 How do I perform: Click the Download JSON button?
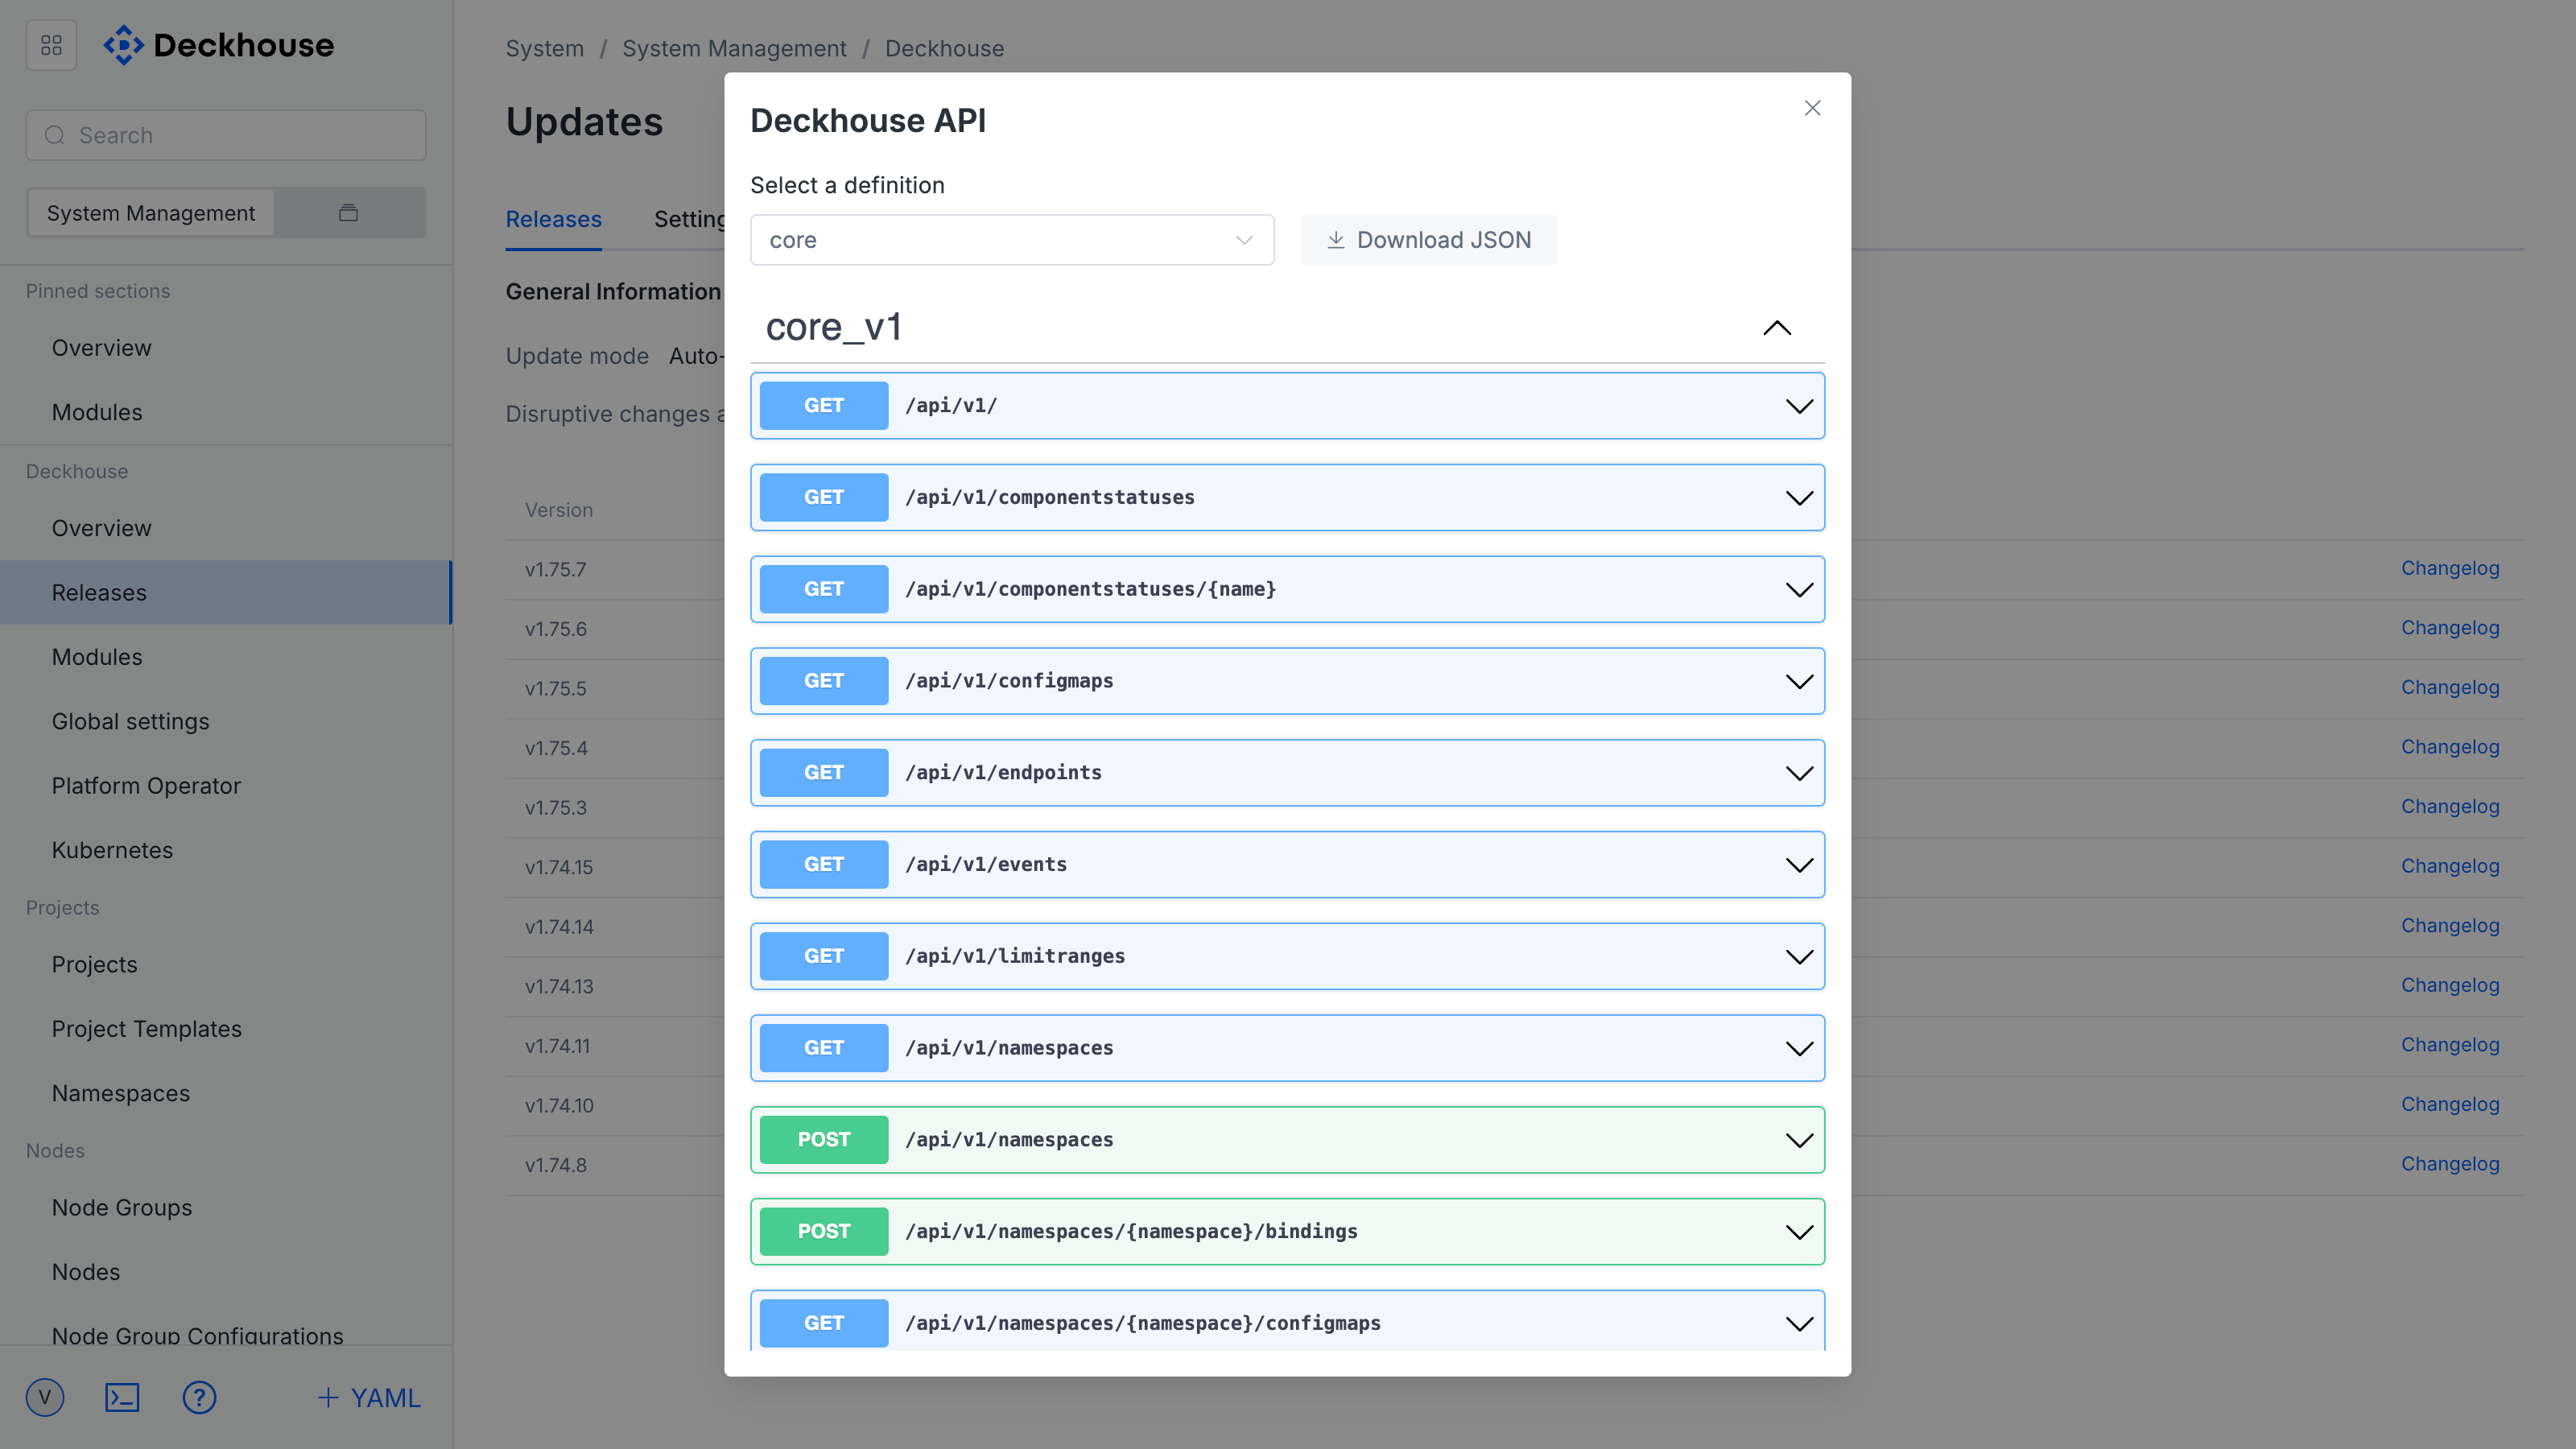tap(1428, 240)
